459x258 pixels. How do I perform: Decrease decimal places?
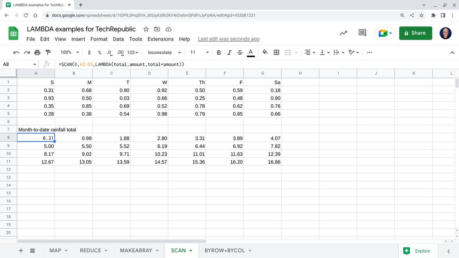point(110,52)
